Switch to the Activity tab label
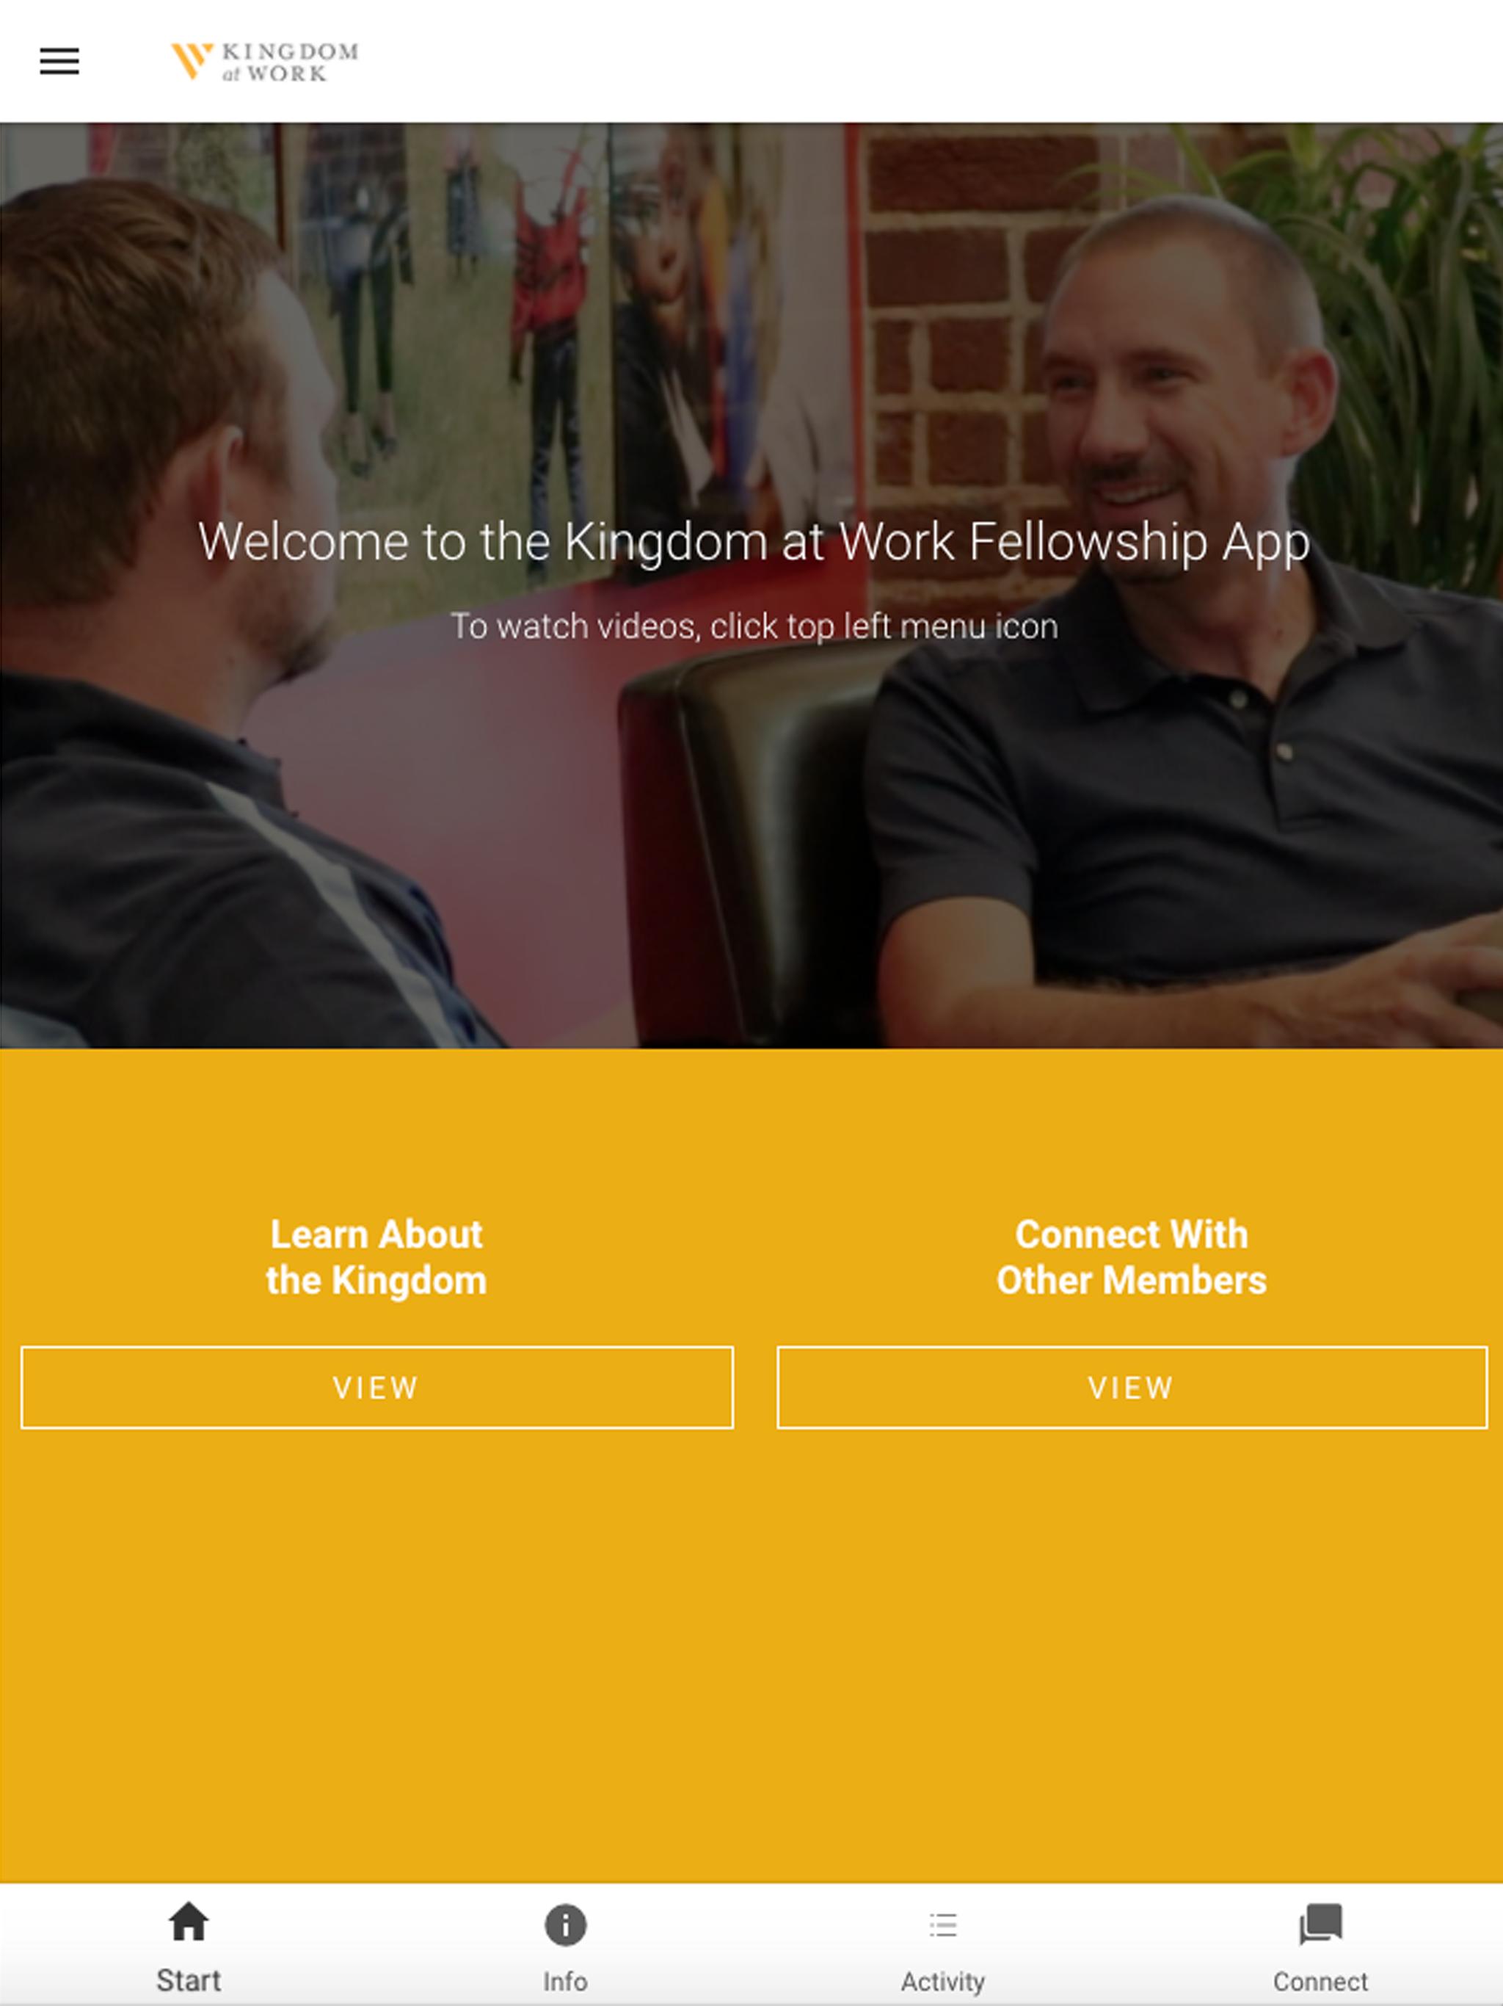The height and width of the screenshot is (2006, 1503). pyautogui.click(x=943, y=1983)
